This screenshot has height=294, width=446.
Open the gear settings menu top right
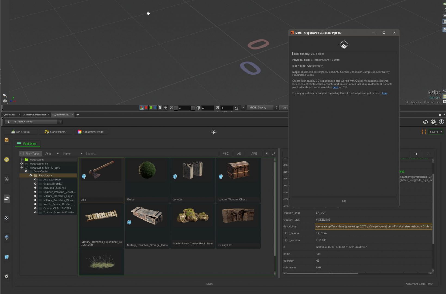tap(433, 122)
